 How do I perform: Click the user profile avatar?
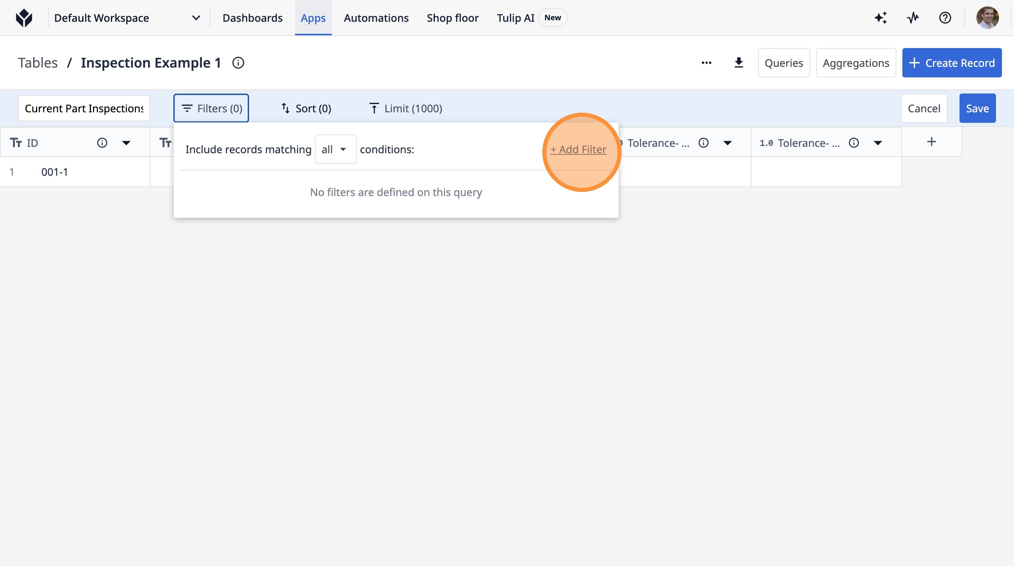pos(987,18)
